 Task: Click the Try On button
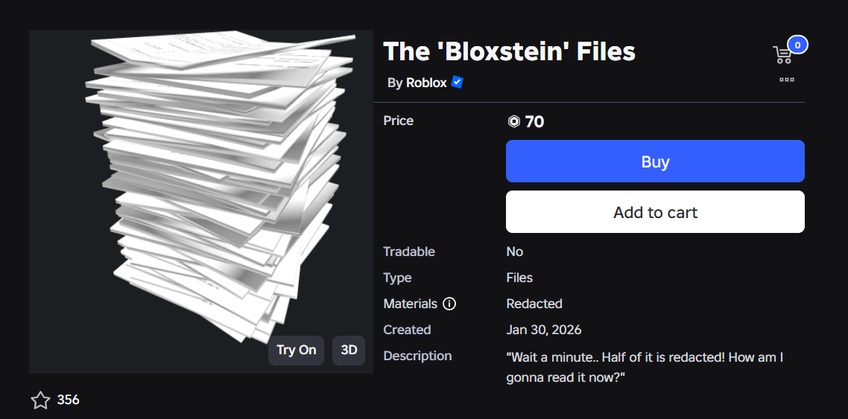296,350
